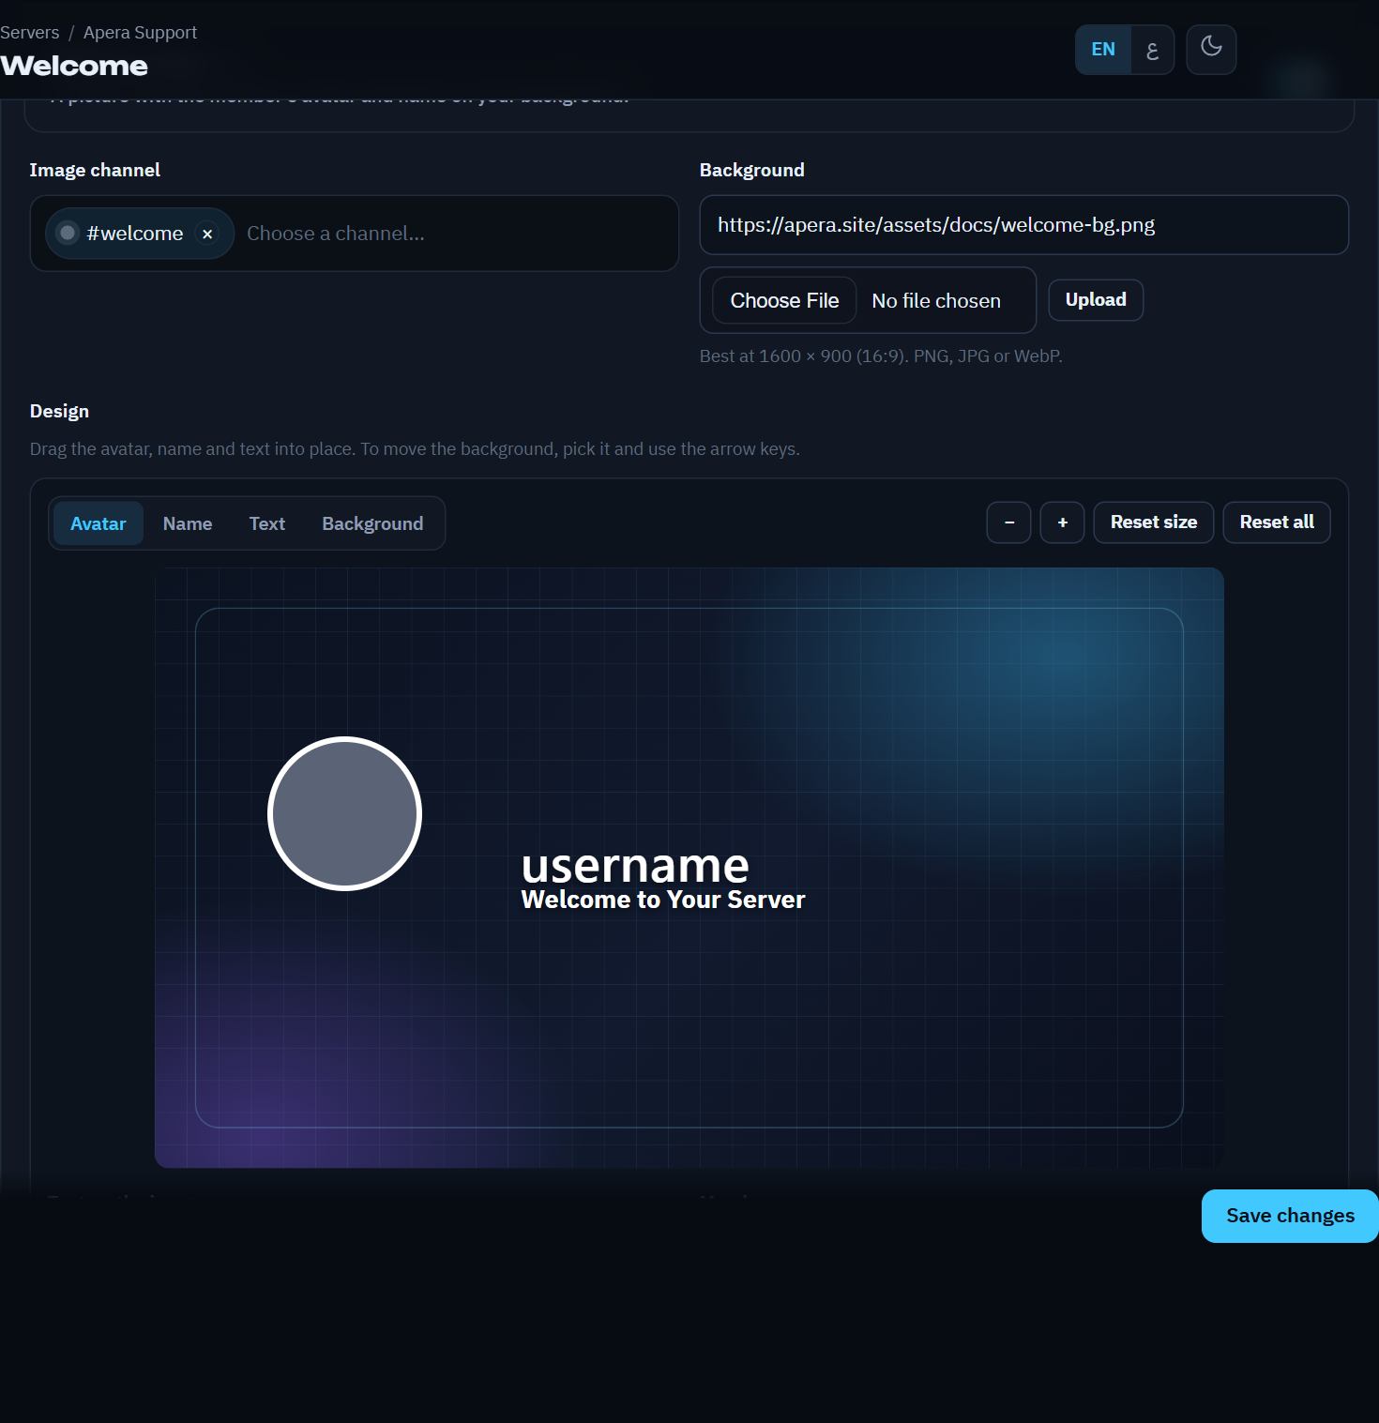Select the Avatar design tab
Image resolution: width=1379 pixels, height=1423 pixels.
pos(98,523)
